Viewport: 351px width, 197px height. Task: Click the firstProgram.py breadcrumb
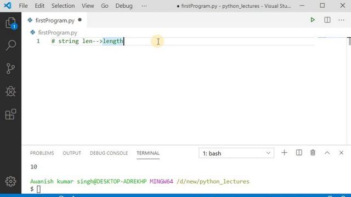(x=58, y=33)
